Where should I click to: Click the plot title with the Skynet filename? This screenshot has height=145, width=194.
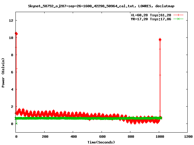pos(101,6)
